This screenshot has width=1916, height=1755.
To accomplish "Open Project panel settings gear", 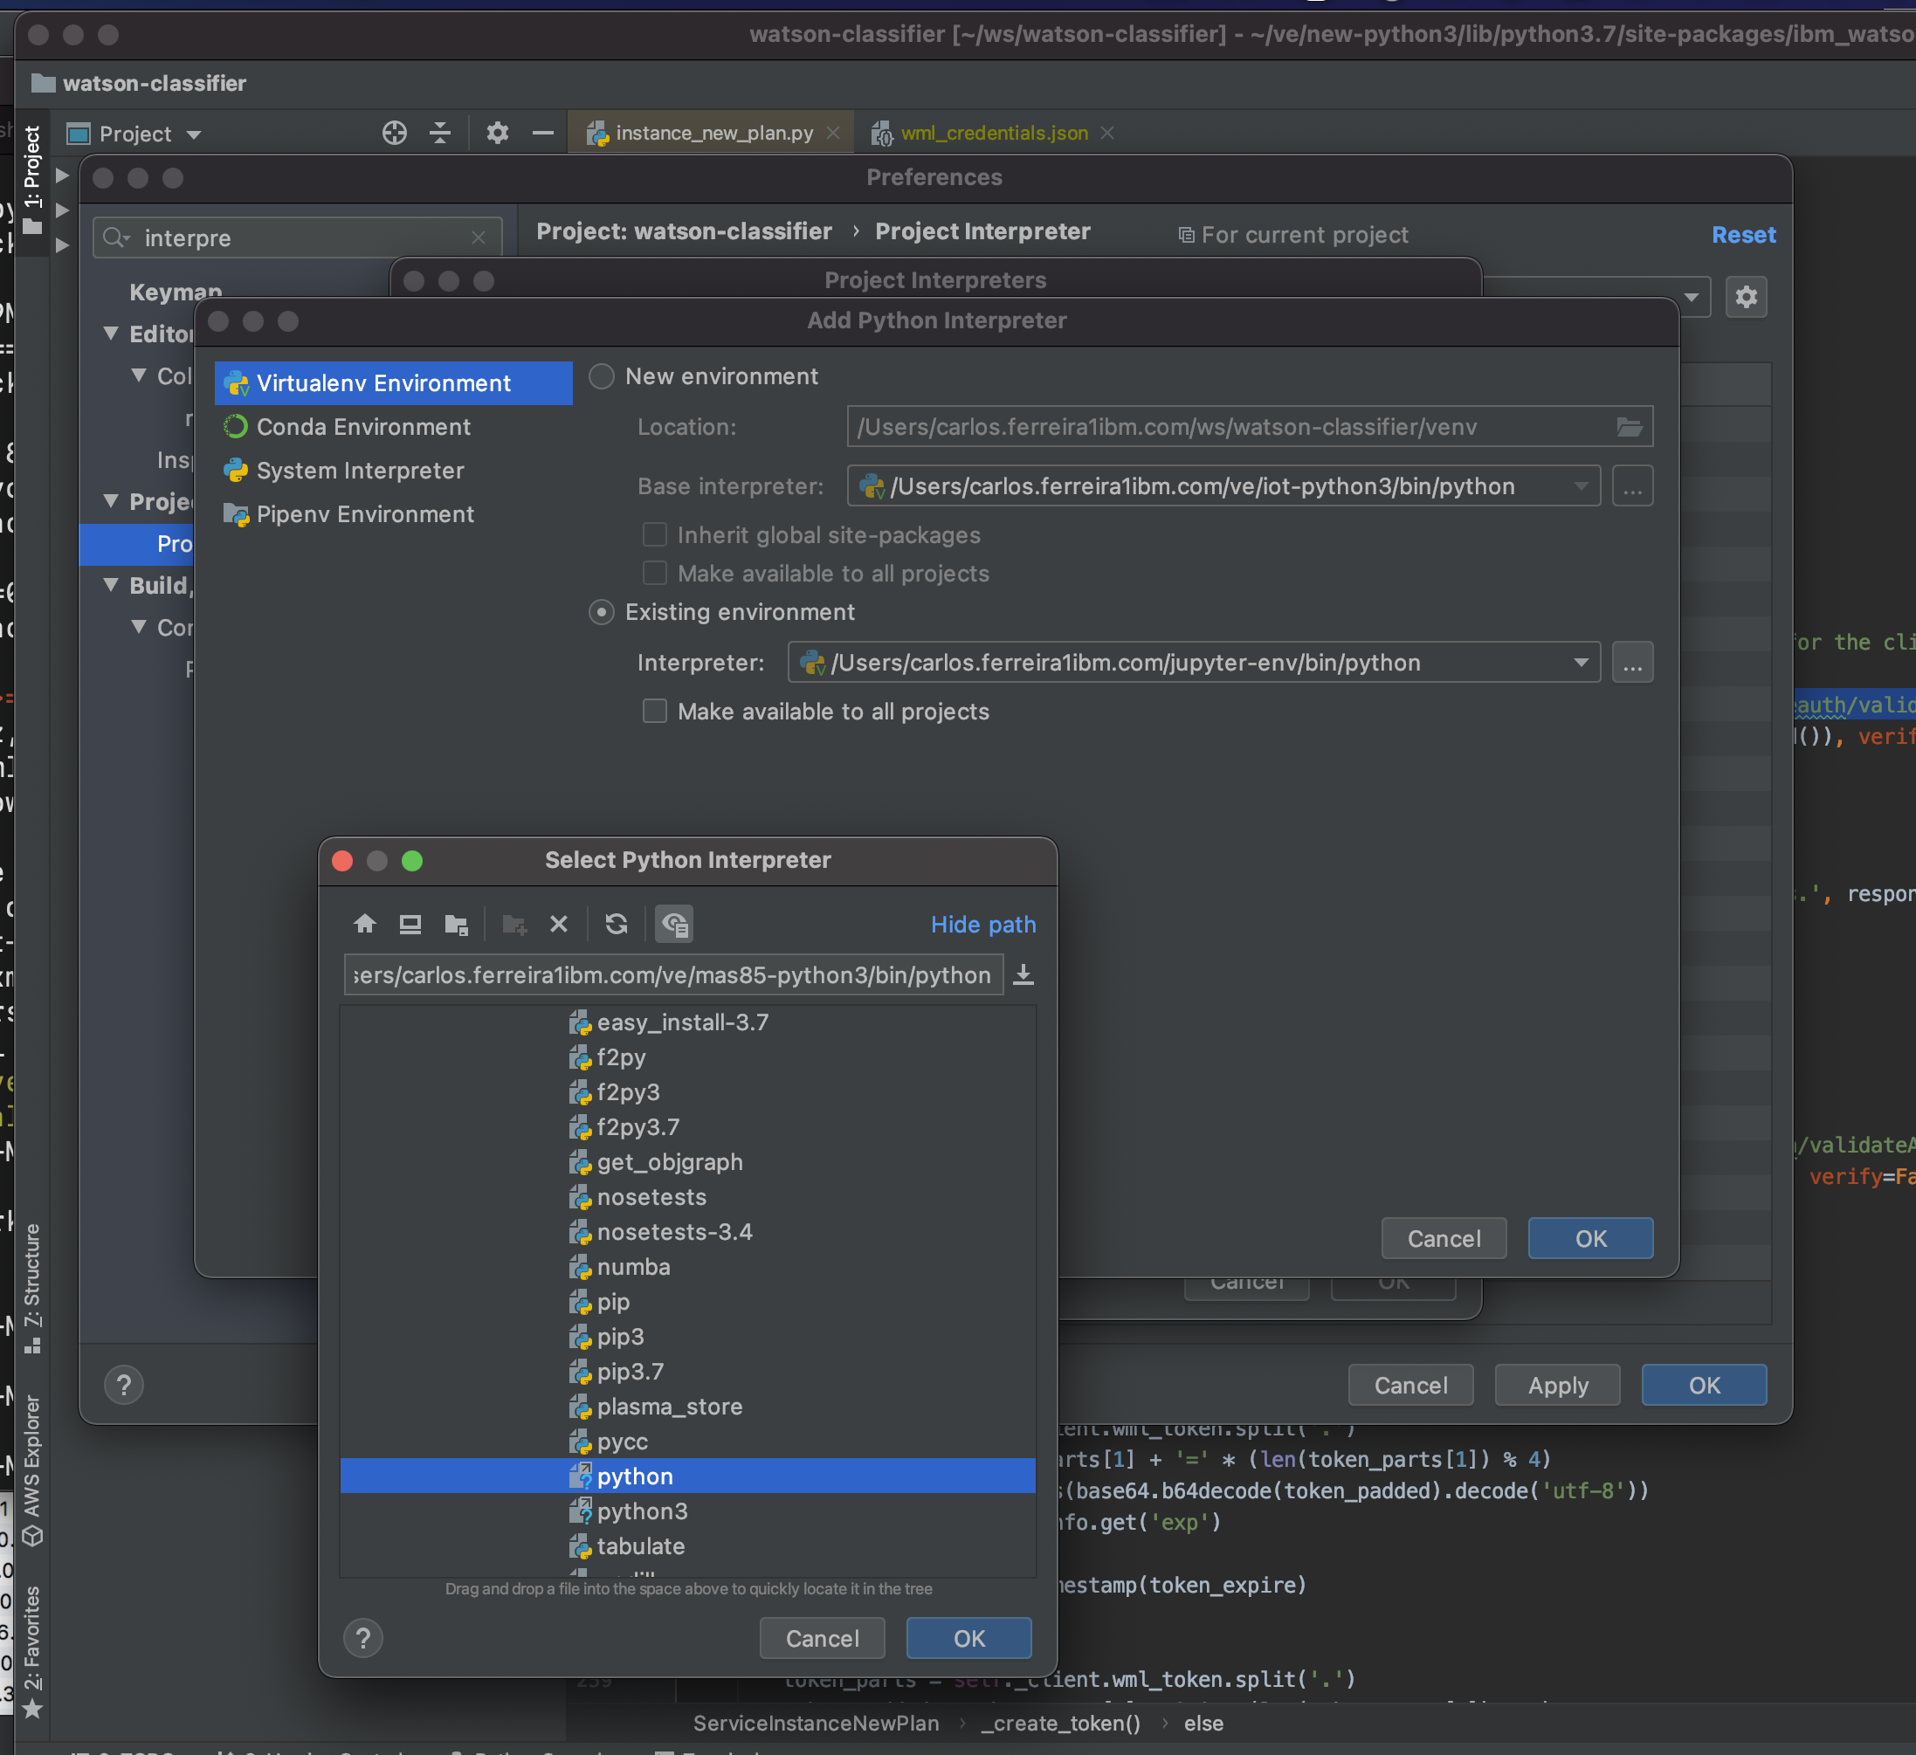I will coord(497,133).
